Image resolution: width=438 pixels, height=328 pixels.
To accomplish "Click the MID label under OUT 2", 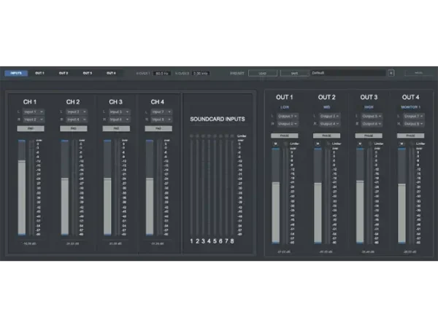I will point(326,107).
